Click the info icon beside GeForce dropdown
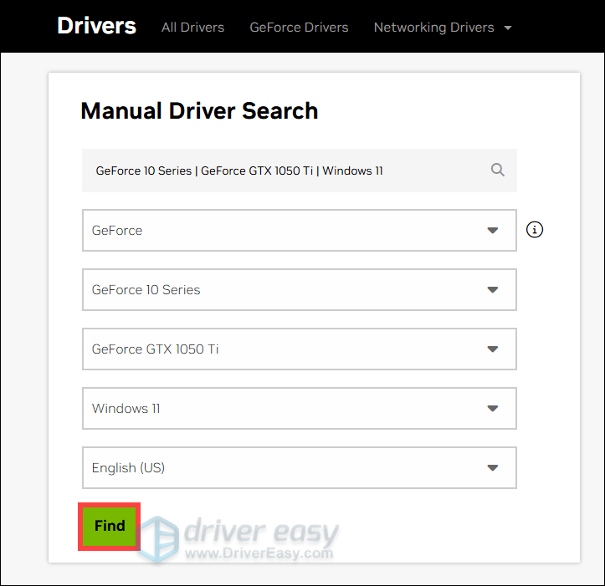 click(535, 229)
